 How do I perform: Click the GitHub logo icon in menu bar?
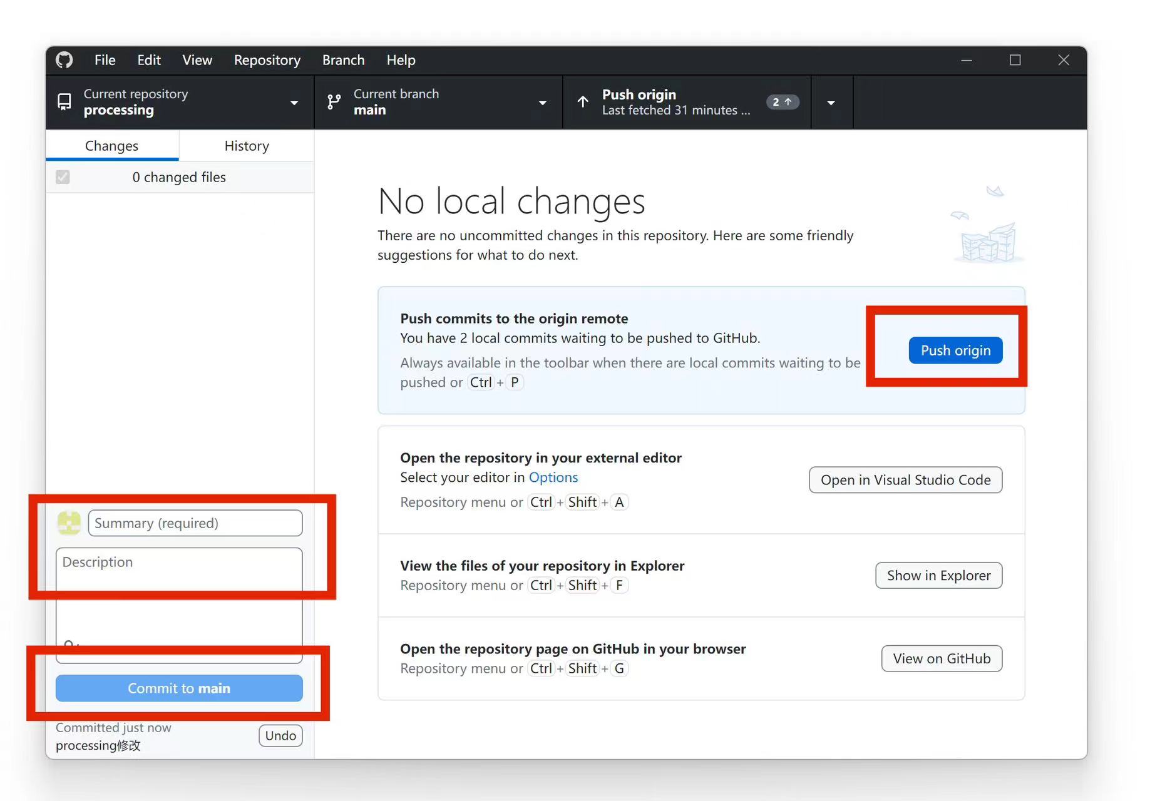64,60
